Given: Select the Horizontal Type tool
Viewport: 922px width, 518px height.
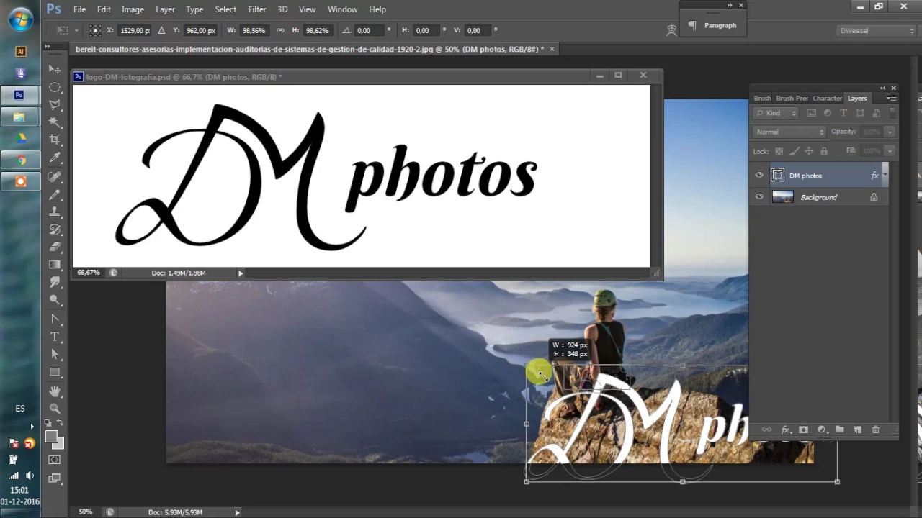Looking at the screenshot, I should [55, 337].
